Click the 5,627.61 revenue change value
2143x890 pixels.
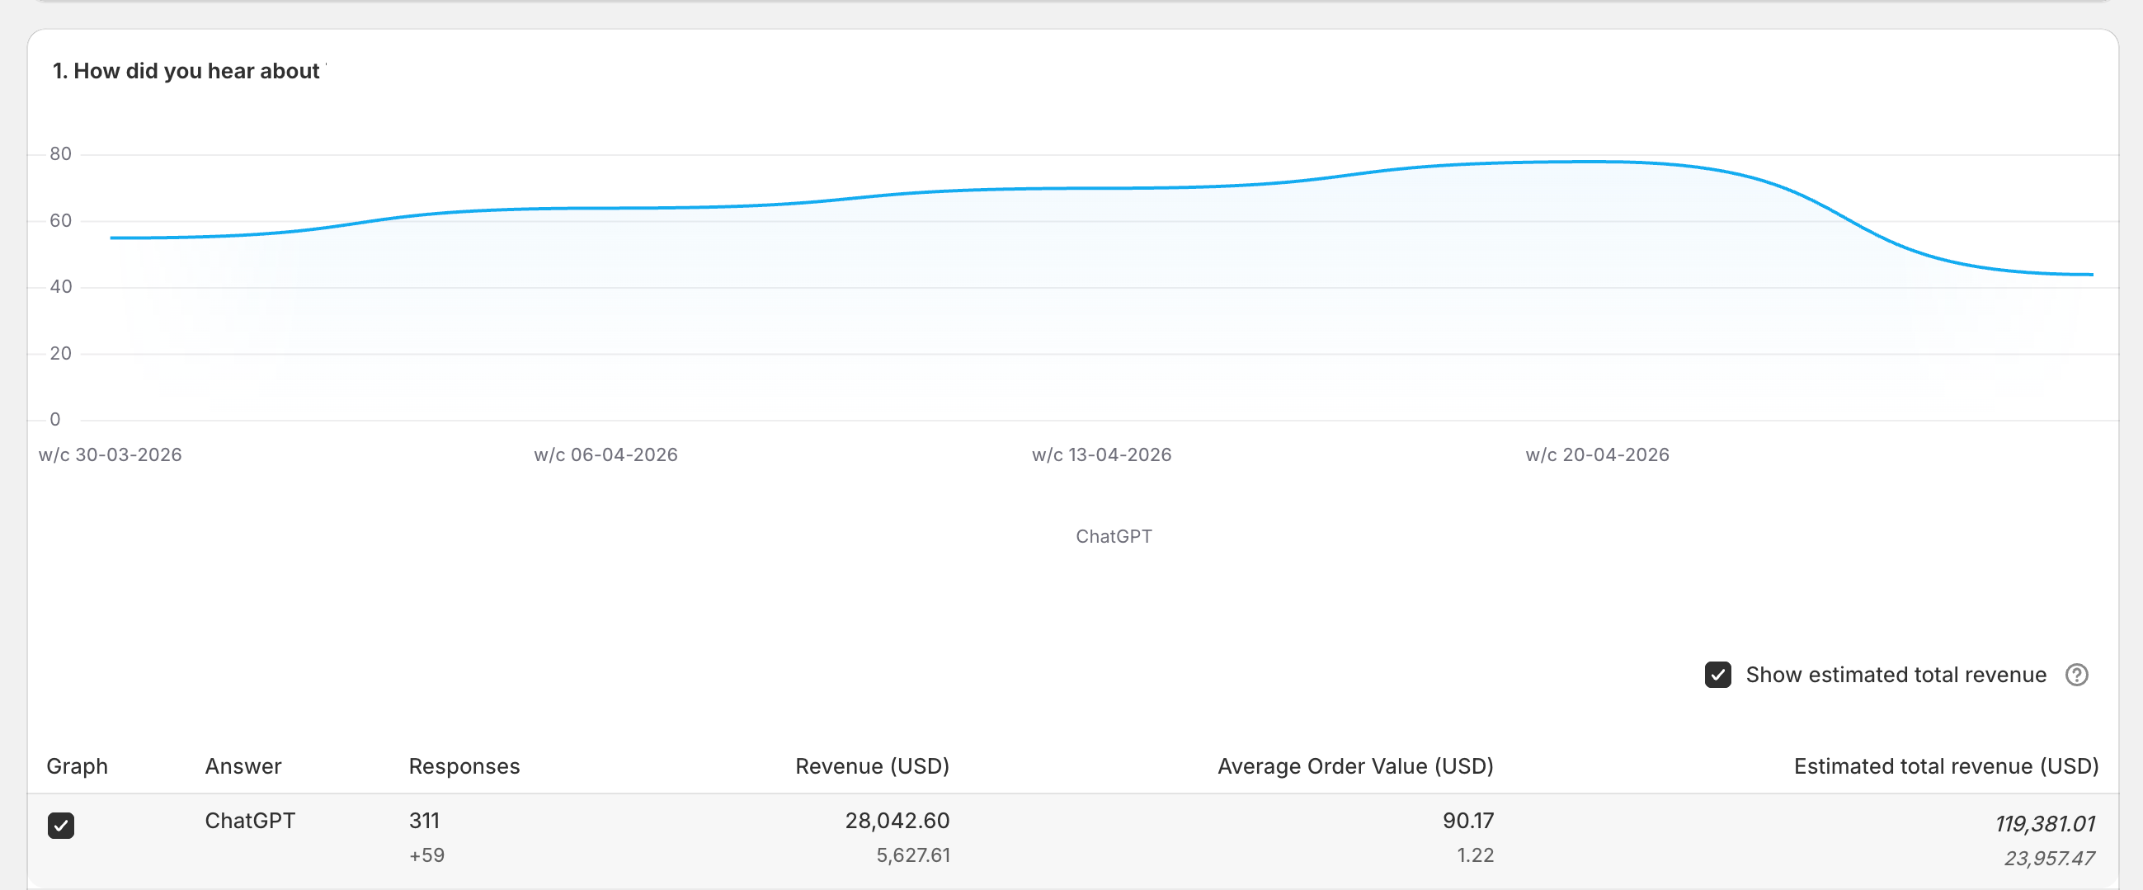point(912,855)
